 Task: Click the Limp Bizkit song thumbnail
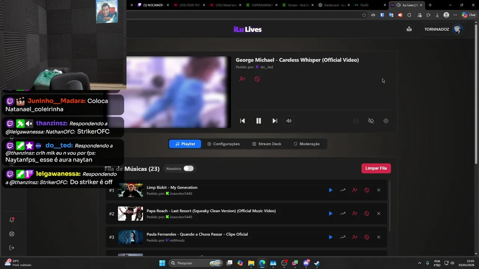(131, 190)
